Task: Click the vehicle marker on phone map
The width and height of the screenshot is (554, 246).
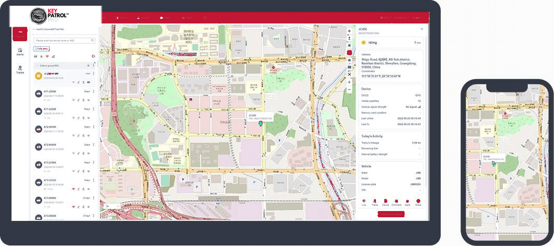Action: pos(493,163)
